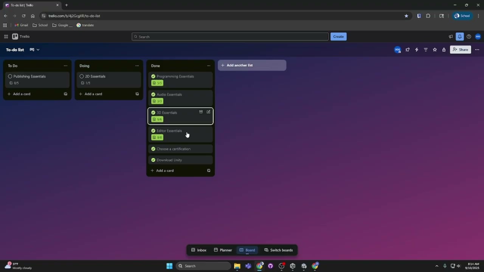Mark 2D Essentials card complete
The width and height of the screenshot is (484, 272).
tap(82, 76)
